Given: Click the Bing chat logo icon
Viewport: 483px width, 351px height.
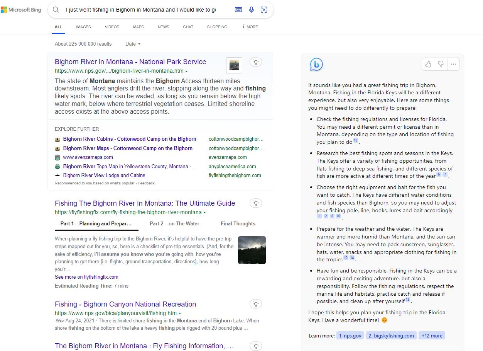Looking at the screenshot, I should (x=316, y=65).
